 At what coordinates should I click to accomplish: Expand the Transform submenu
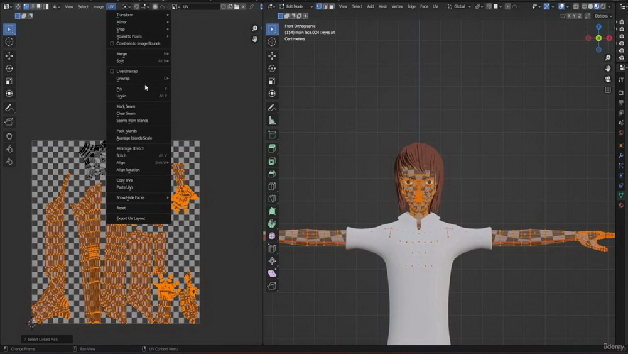[x=139, y=15]
